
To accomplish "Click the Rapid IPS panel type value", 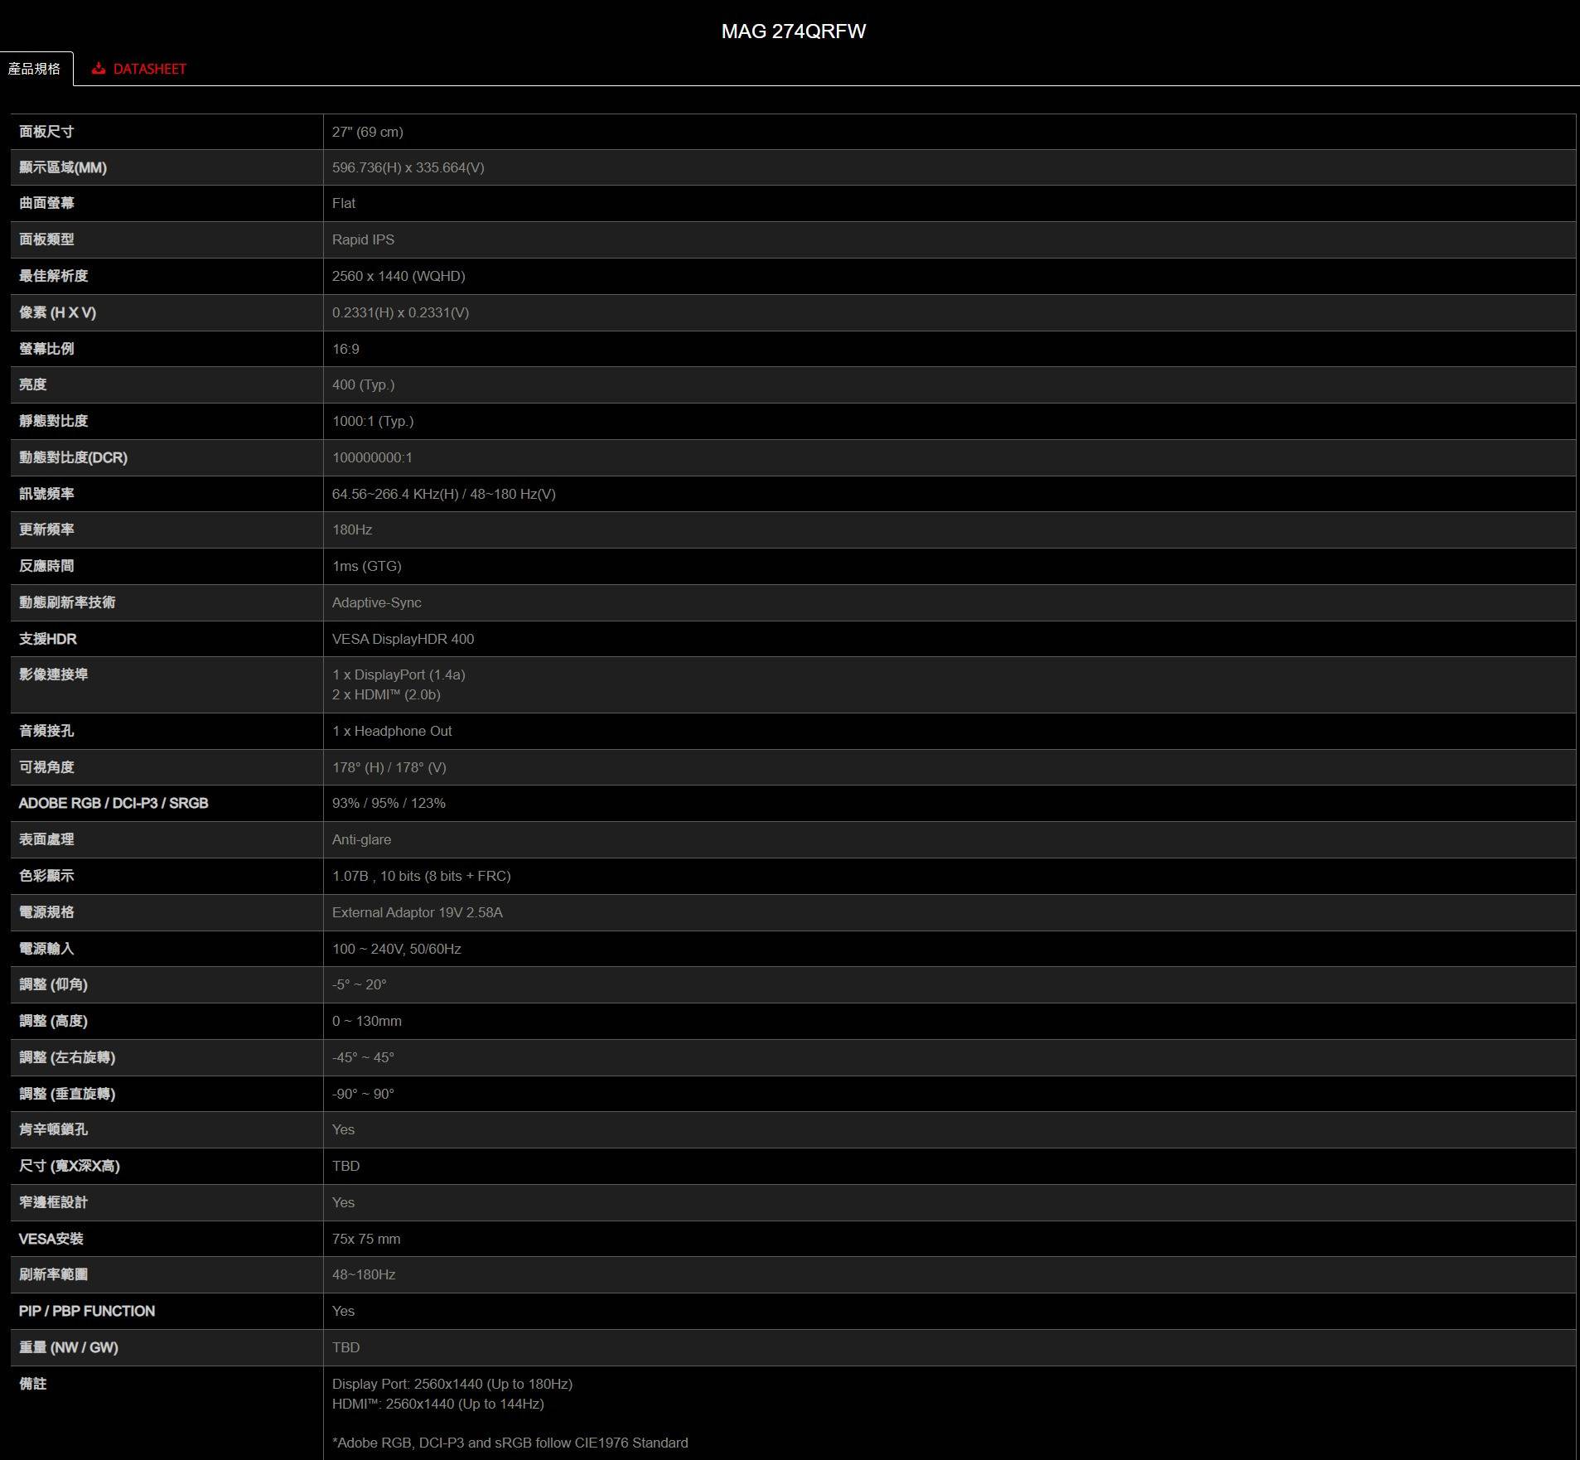I will (x=363, y=239).
